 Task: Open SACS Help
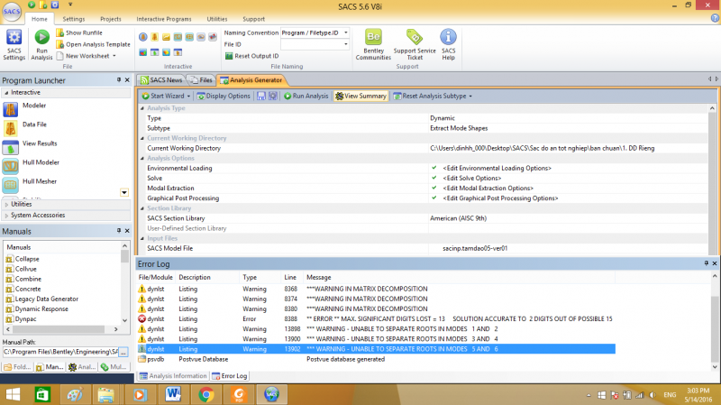448,44
